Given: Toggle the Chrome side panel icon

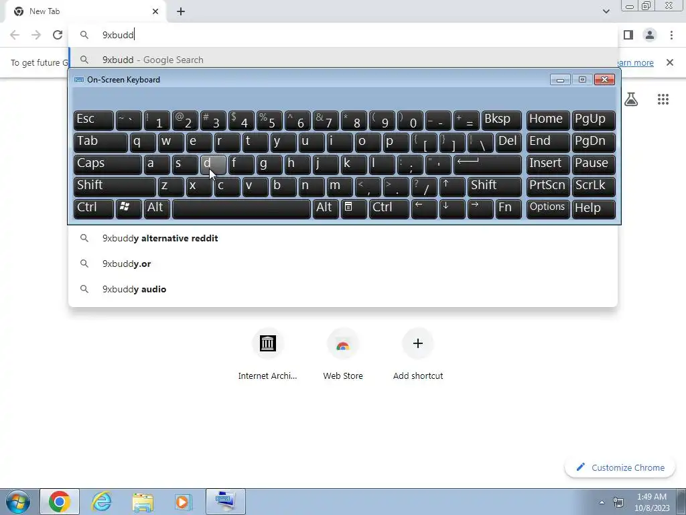Looking at the screenshot, I should [x=628, y=35].
